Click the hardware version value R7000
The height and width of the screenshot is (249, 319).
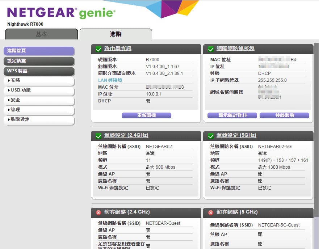click(x=152, y=60)
